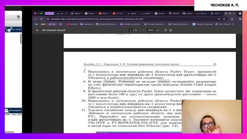Image resolution: width=247 pixels, height=139 pixels.
Task: Switch to the Vitamin browser tab
Action: pyautogui.click(x=174, y=14)
